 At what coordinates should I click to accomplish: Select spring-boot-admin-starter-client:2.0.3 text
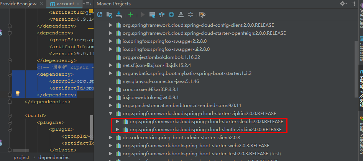coord(182,138)
